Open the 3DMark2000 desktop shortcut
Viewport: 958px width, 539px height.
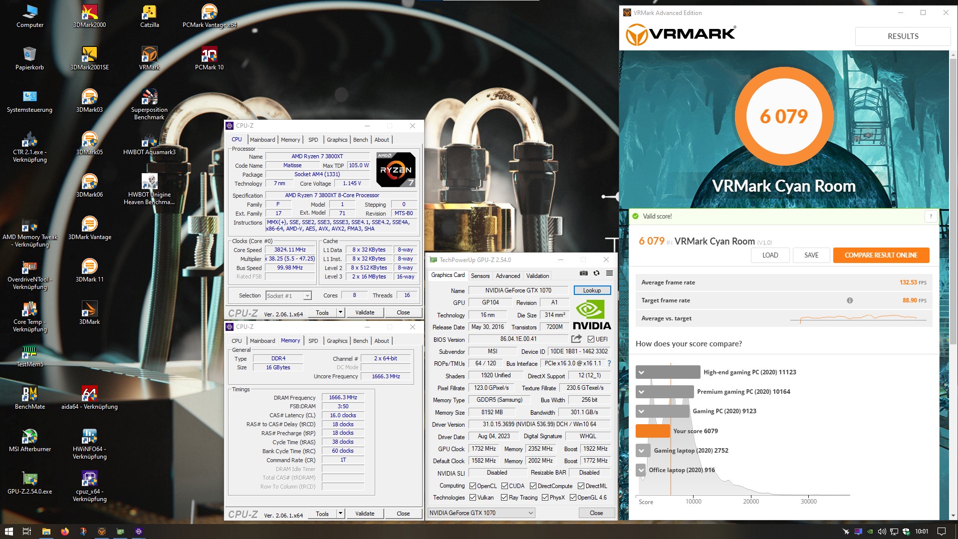[89, 15]
